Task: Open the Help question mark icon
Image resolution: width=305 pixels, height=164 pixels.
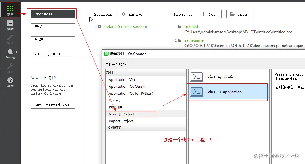Action: [x=10, y=80]
